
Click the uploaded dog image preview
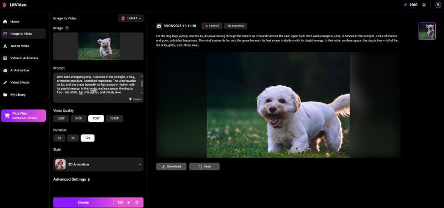point(99,46)
